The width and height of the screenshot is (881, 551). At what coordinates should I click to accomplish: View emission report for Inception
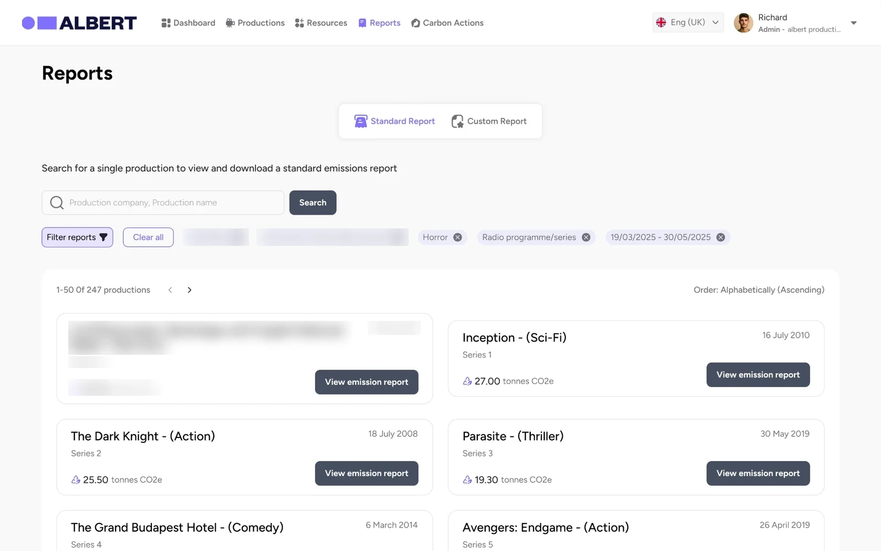click(758, 375)
